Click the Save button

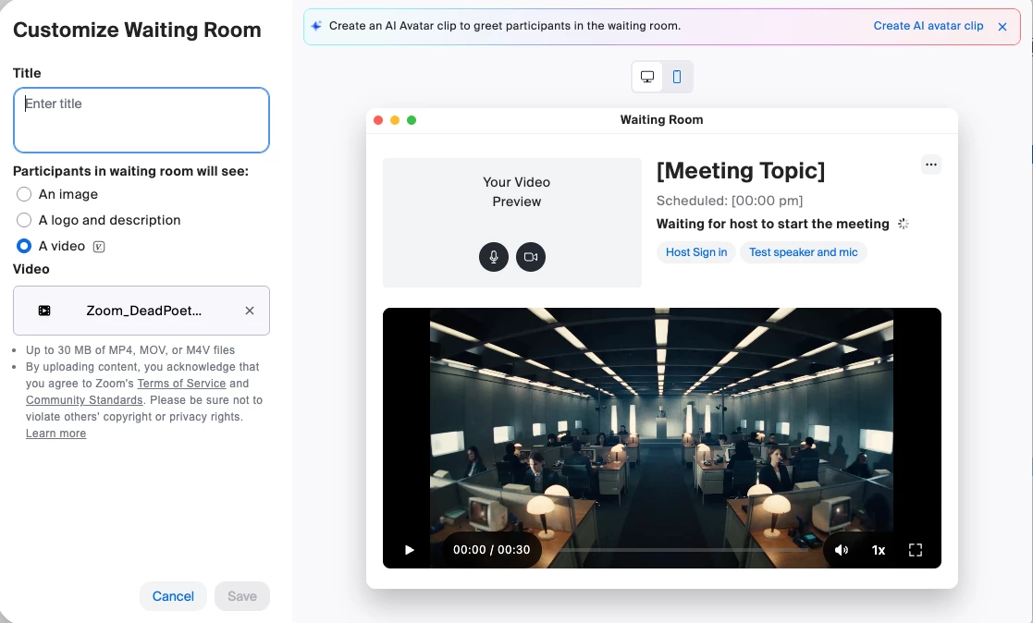pyautogui.click(x=241, y=596)
